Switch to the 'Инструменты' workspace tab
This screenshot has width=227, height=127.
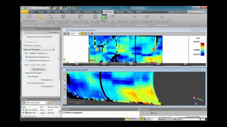(54, 32)
